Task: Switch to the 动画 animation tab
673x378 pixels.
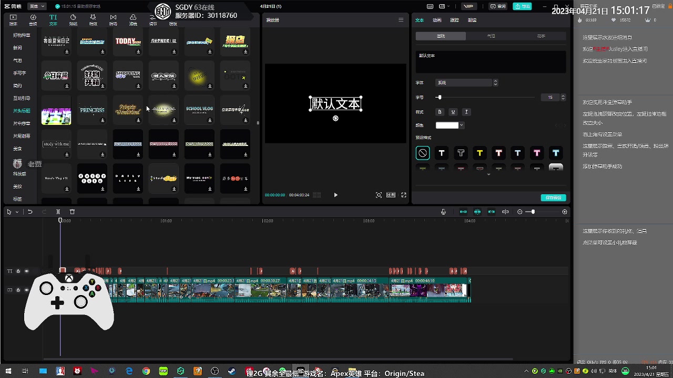Action: pos(437,20)
